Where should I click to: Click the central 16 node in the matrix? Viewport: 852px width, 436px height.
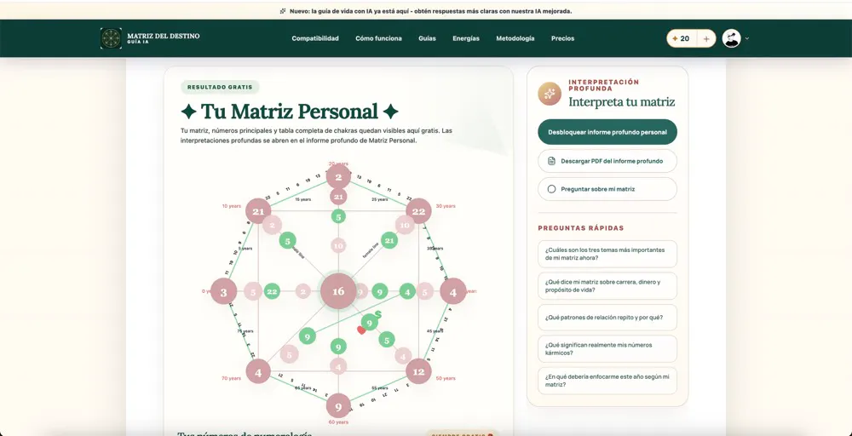(338, 291)
